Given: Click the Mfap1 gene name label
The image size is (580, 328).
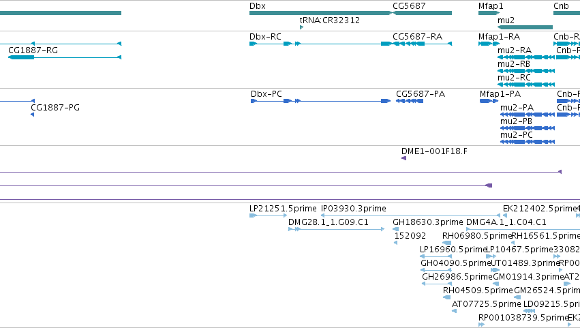Looking at the screenshot, I should 491,6.
